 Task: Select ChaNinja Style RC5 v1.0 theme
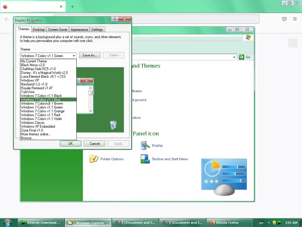click(48, 69)
